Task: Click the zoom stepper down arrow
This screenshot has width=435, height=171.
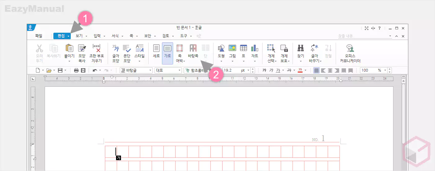Action: coord(390,72)
